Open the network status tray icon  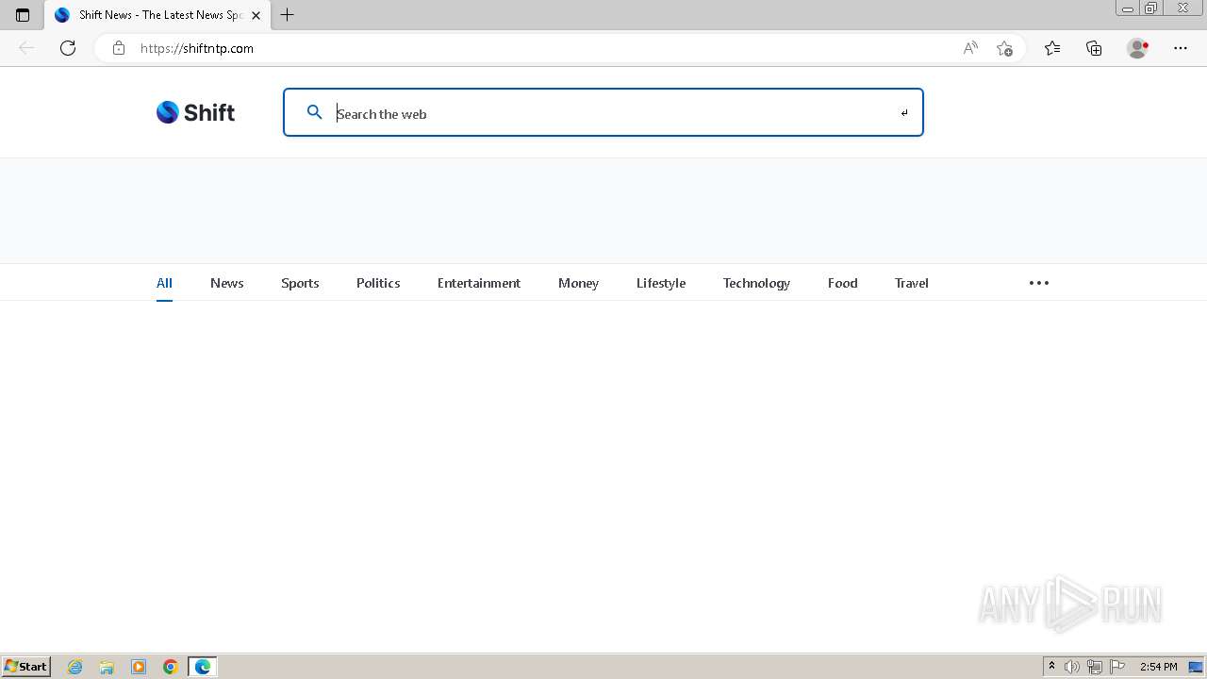coord(1094,667)
